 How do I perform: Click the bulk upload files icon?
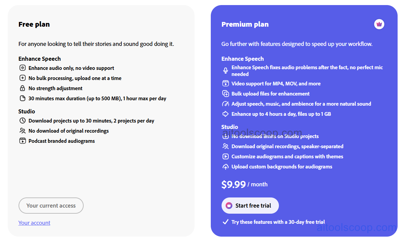[x=225, y=94]
